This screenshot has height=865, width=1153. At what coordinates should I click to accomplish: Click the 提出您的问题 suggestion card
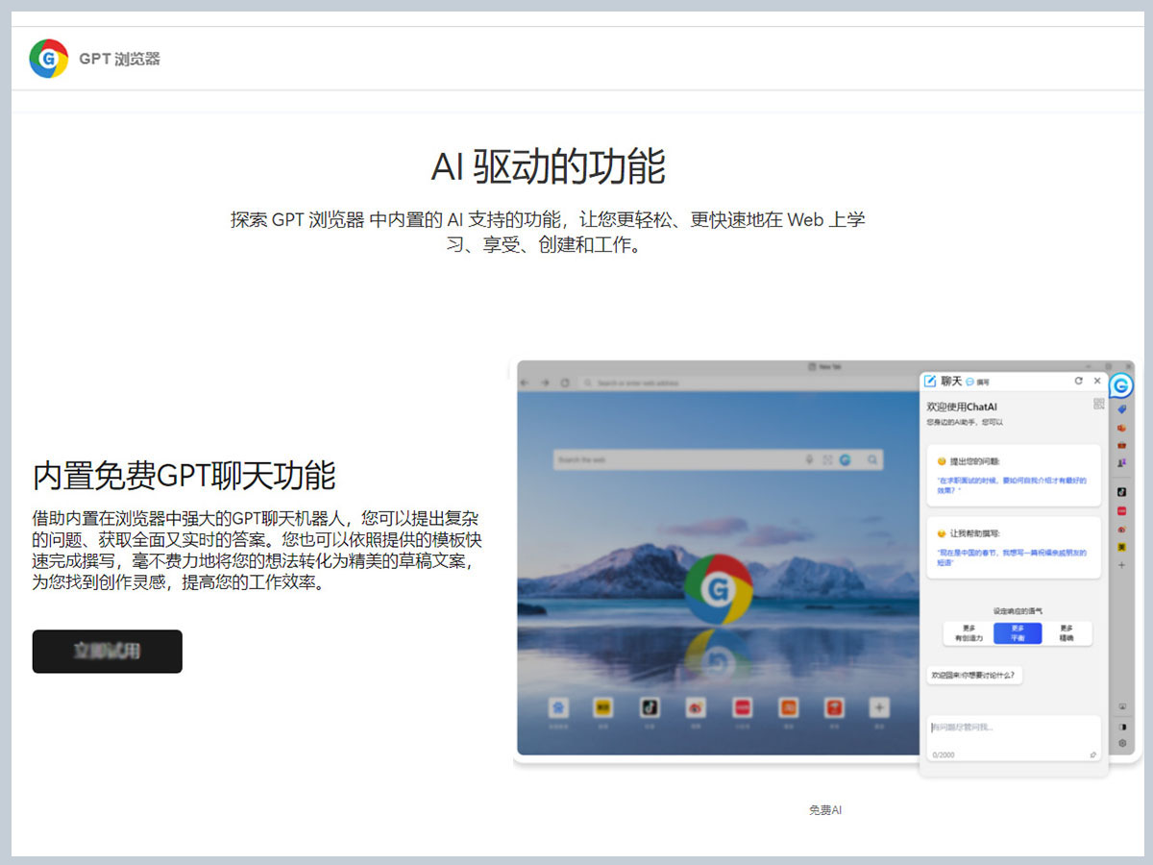(1014, 475)
